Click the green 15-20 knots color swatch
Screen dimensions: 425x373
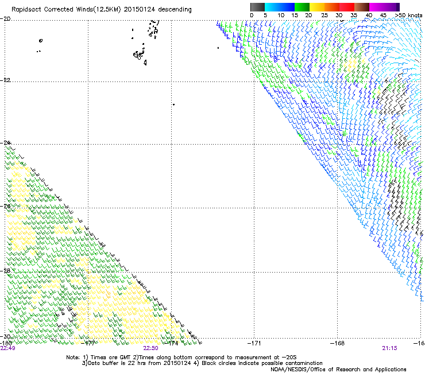[302, 7]
